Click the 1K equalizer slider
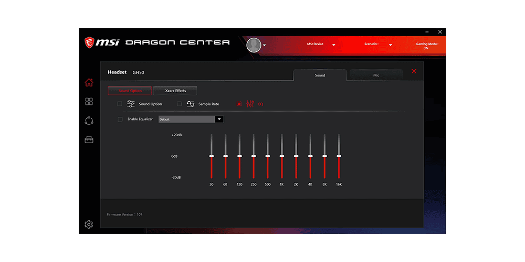 coord(281,156)
